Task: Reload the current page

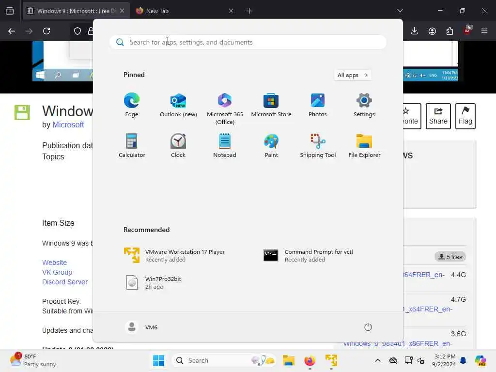Action: point(46,31)
